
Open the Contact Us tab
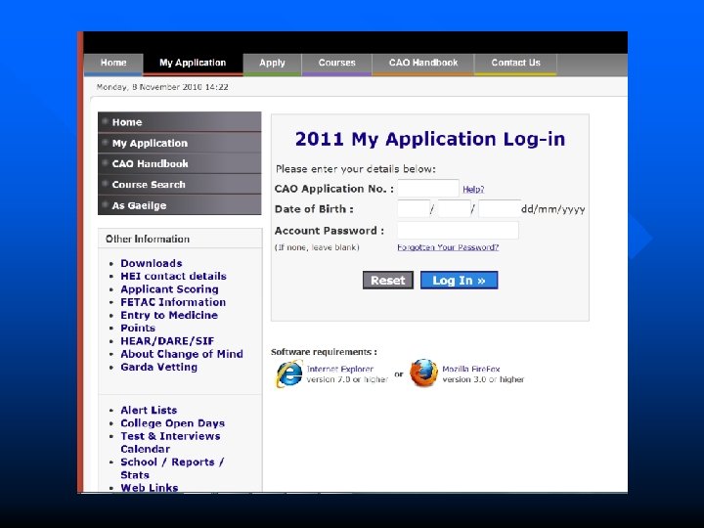point(515,64)
